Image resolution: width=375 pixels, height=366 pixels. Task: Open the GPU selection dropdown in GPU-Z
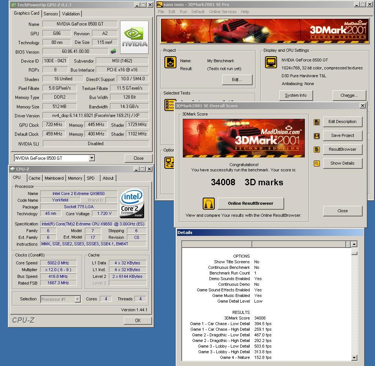pyautogui.click(x=92, y=158)
